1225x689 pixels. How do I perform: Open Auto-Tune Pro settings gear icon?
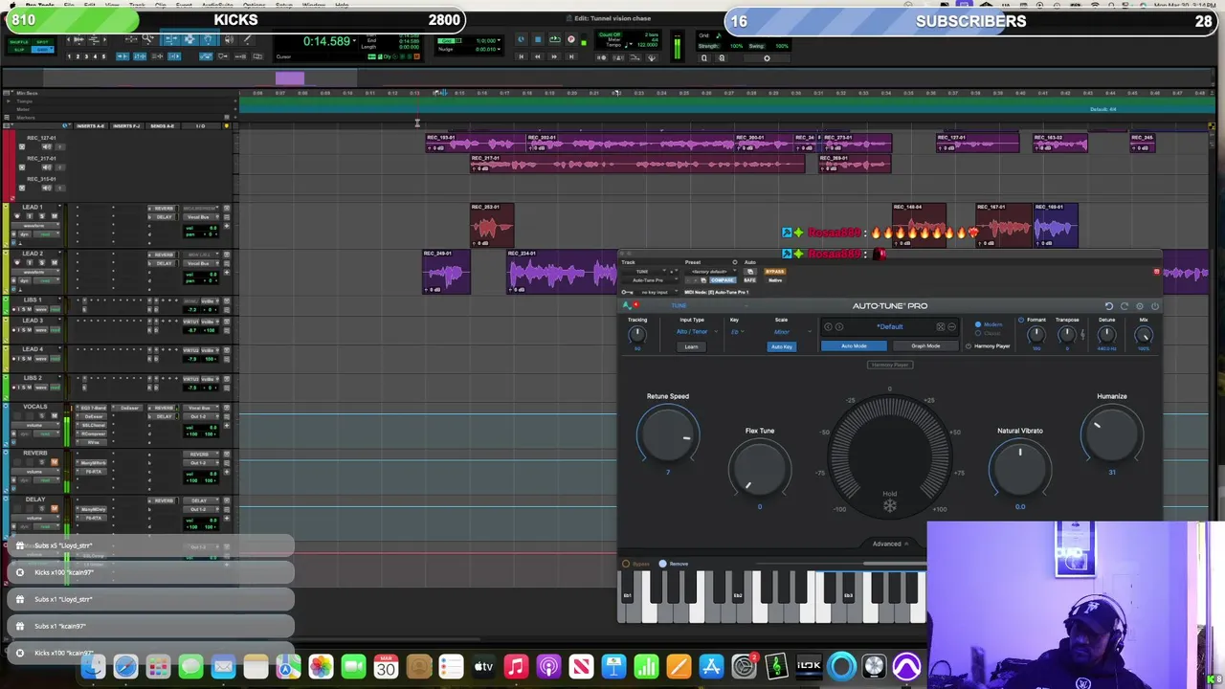coord(1140,306)
